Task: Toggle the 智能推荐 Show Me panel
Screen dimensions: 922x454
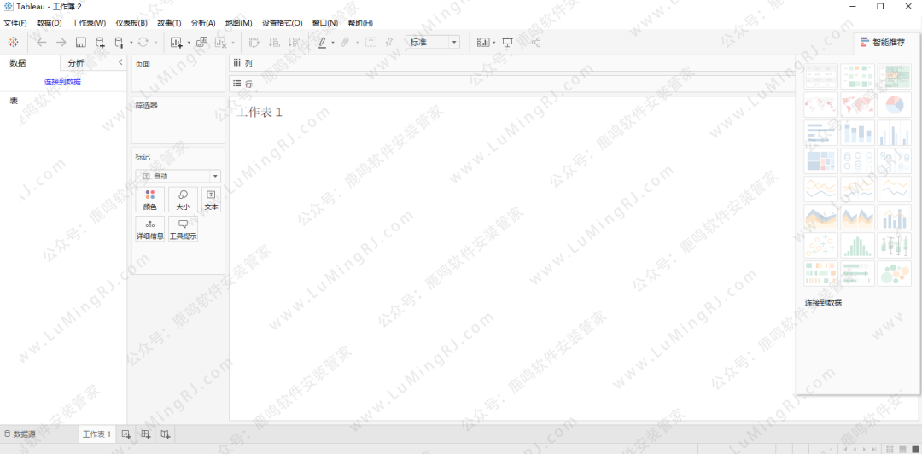Action: click(x=883, y=43)
